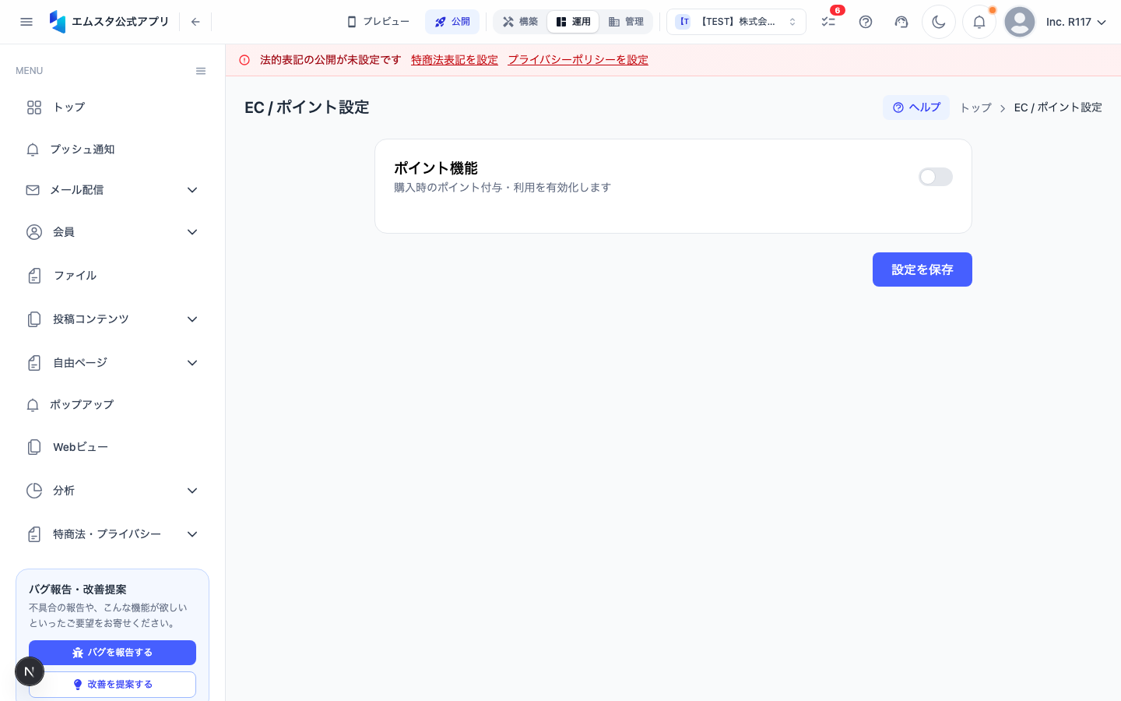Viewport: 1121px width, 701px height.
Task: Switch to the 運用 tab
Action: tap(573, 22)
